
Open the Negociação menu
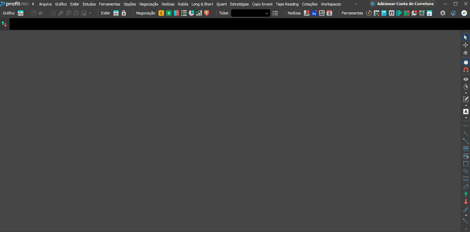[149, 4]
